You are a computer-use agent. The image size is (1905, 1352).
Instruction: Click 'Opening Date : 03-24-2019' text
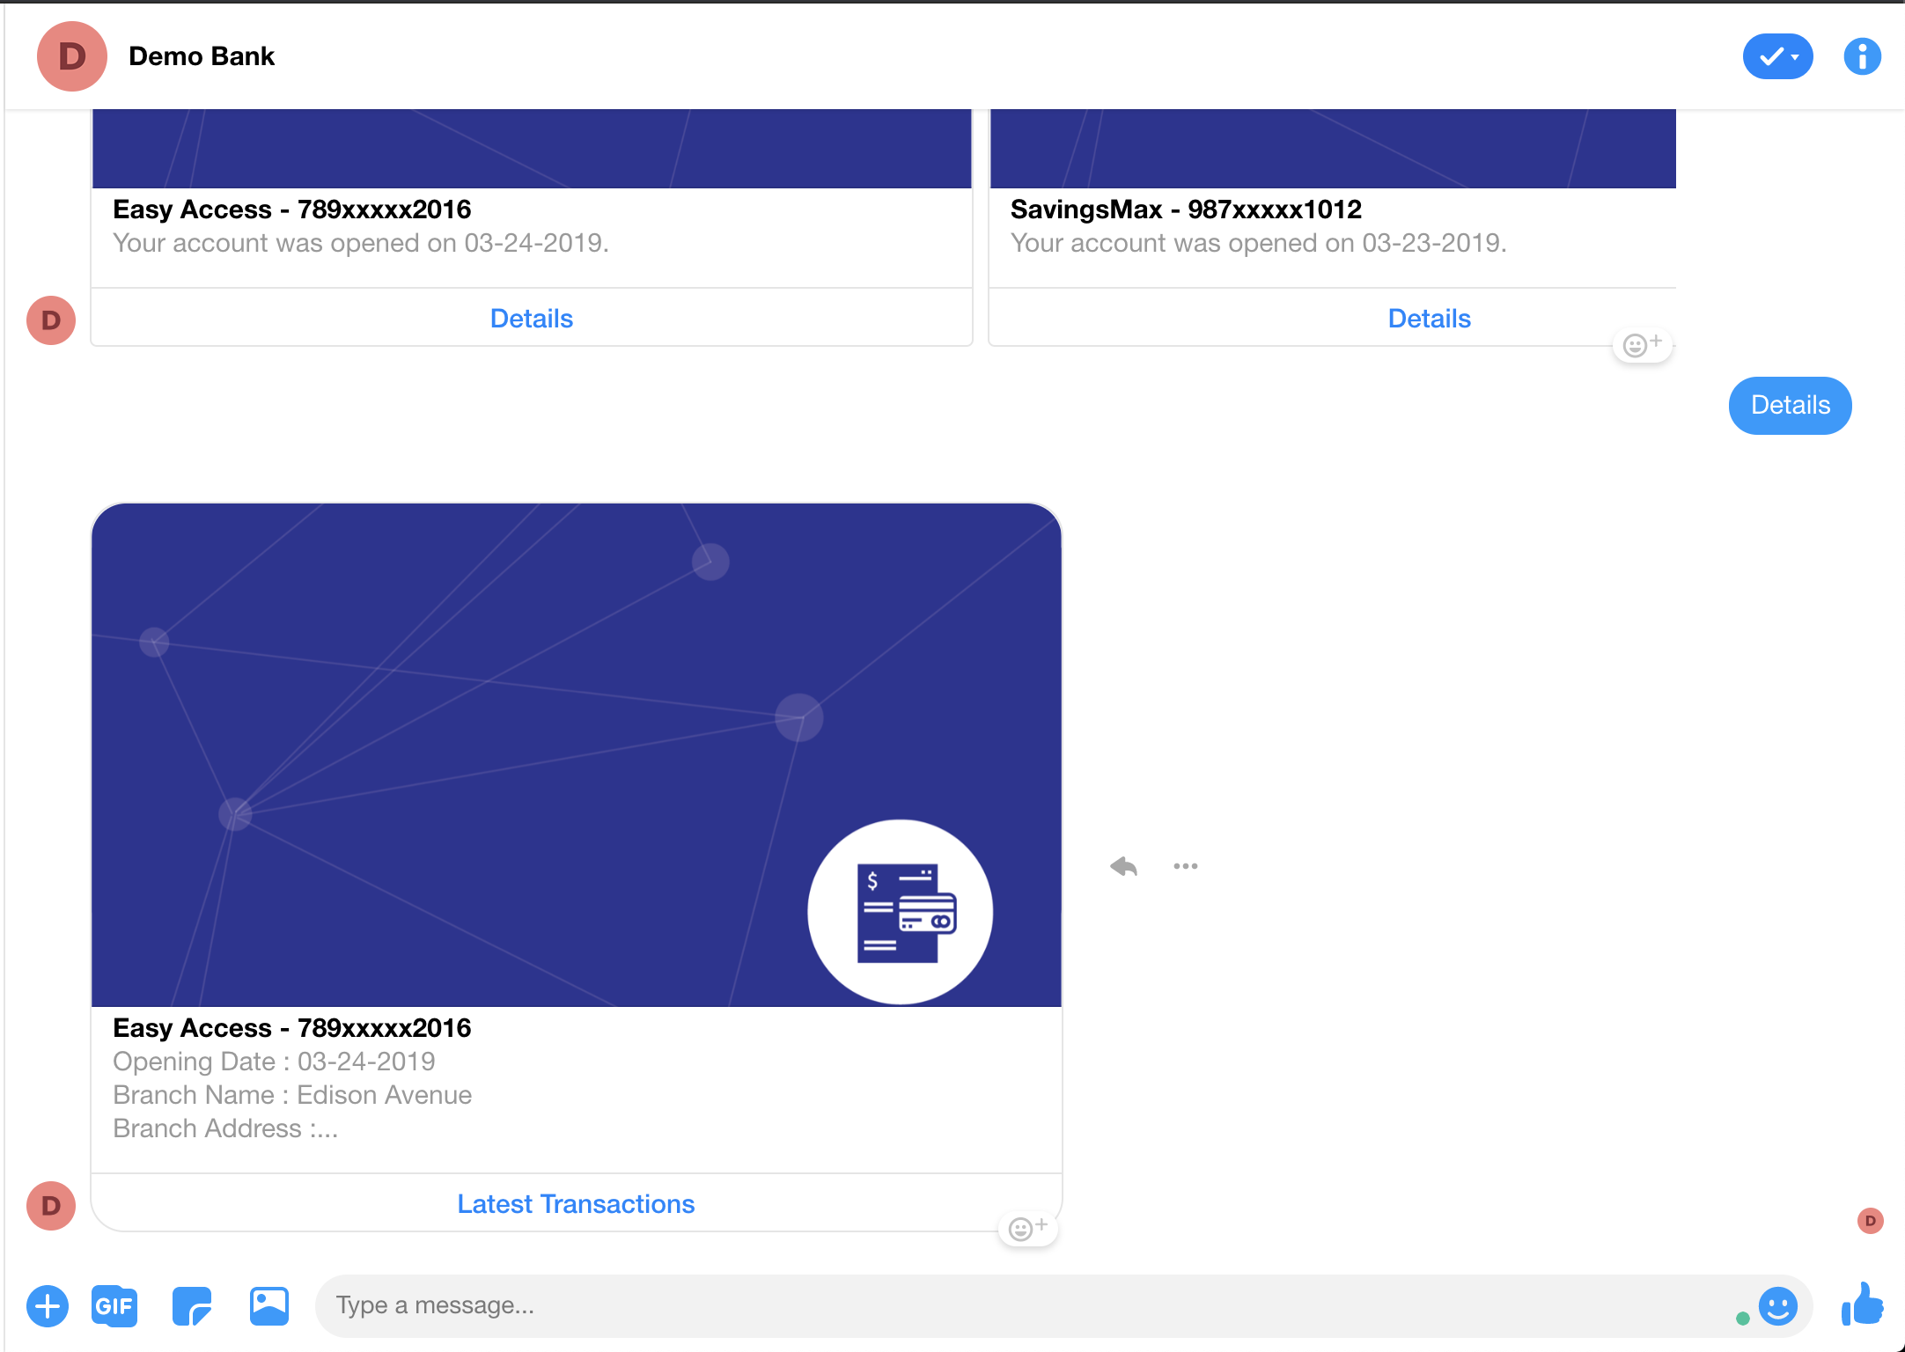pos(274,1062)
